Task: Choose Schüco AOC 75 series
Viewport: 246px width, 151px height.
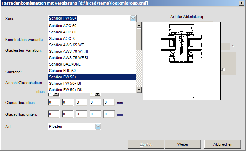Action: 92,38
